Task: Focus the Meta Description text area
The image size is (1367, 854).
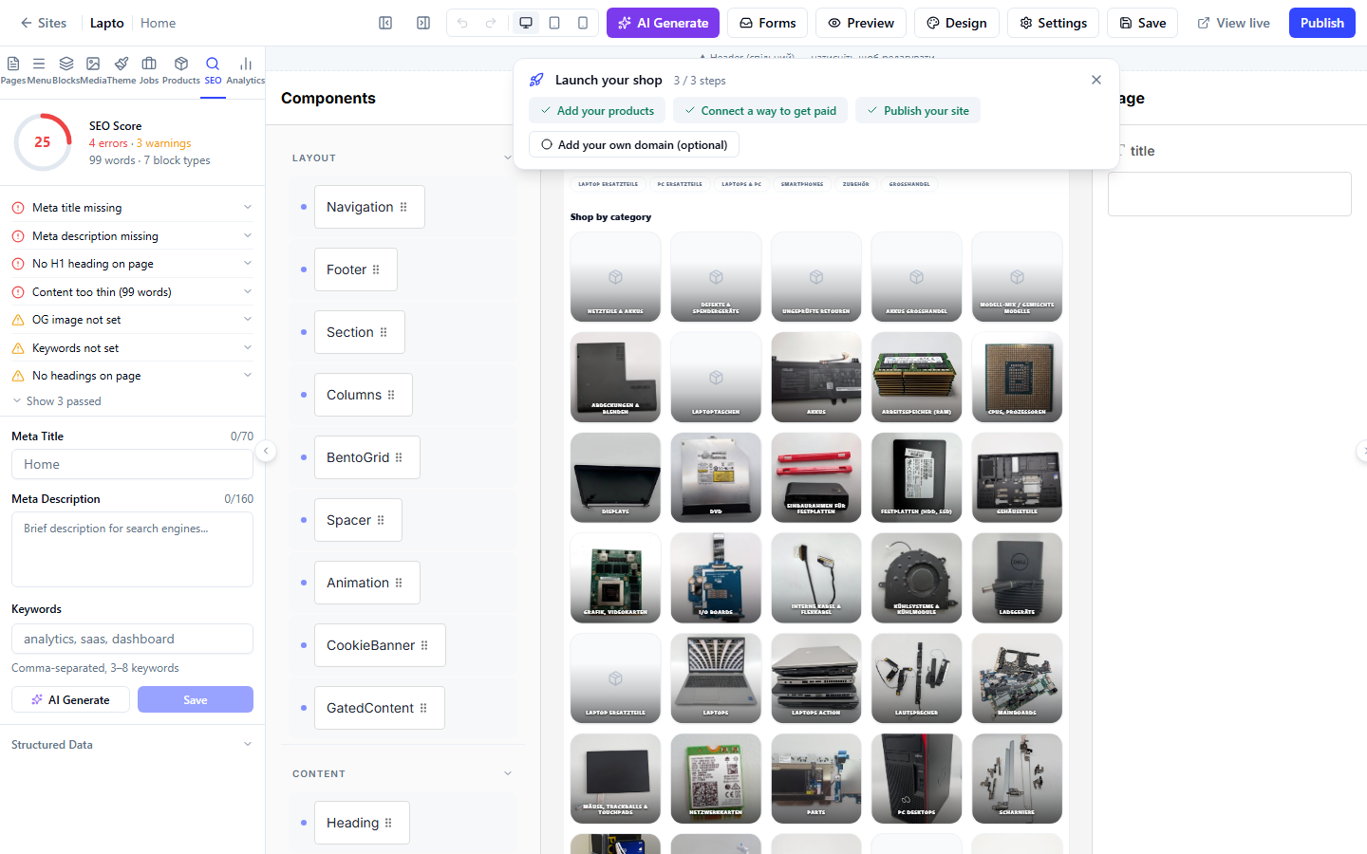Action: coord(132,549)
